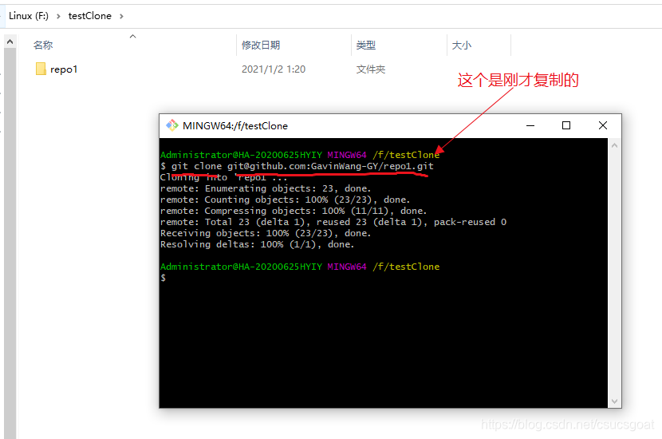
Task: Select the repo1 folder name
Action: [x=64, y=69]
